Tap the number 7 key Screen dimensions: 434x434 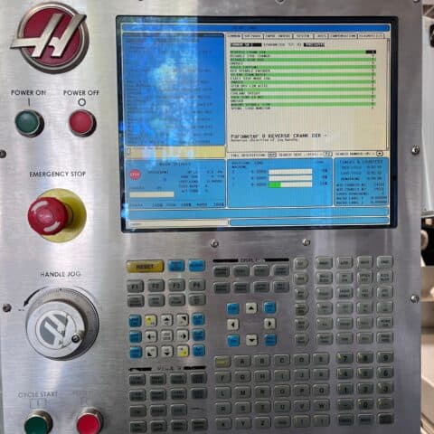click(x=345, y=358)
